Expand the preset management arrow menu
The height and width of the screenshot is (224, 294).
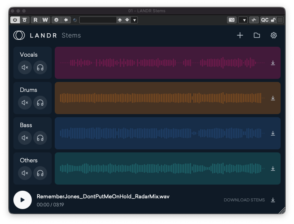tap(134, 20)
